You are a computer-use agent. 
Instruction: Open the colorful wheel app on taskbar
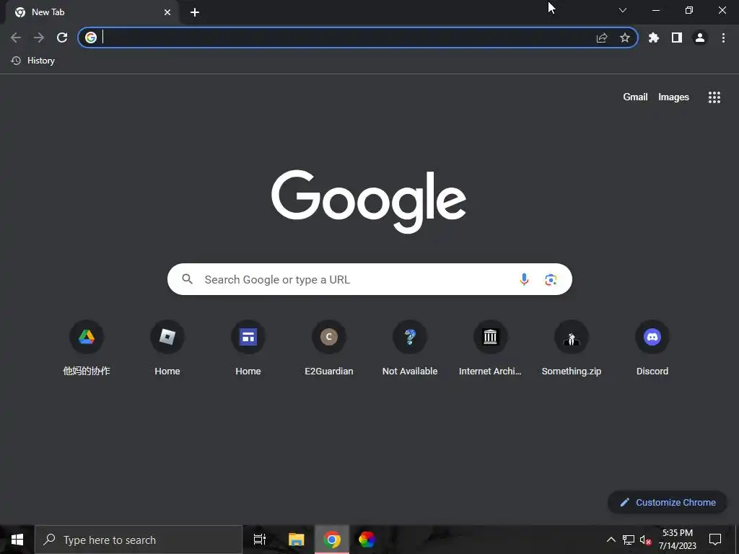(x=367, y=540)
